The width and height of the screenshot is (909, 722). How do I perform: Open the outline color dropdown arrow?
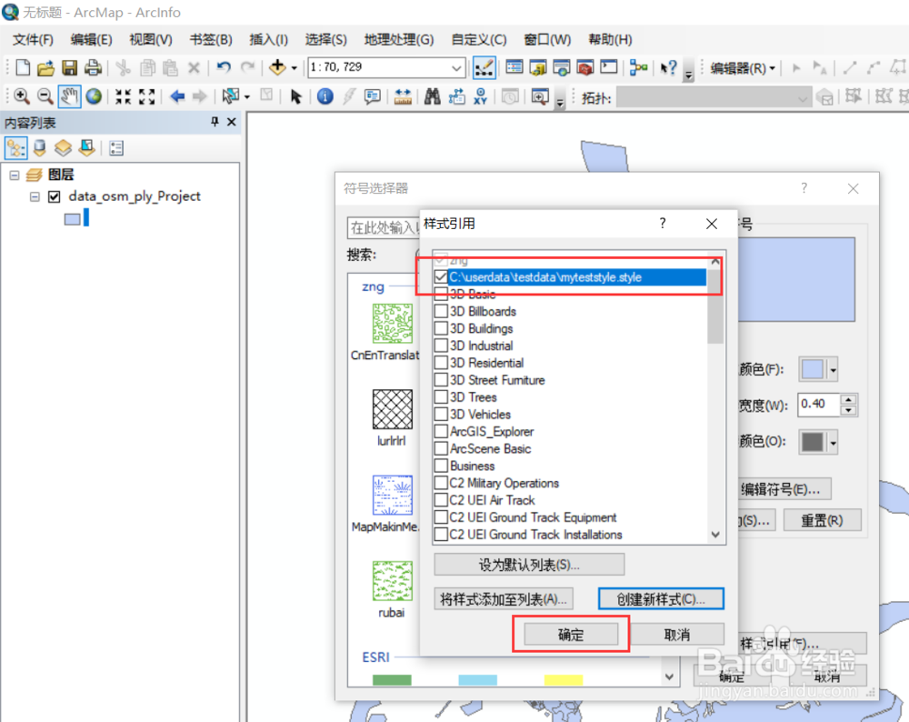point(833,443)
